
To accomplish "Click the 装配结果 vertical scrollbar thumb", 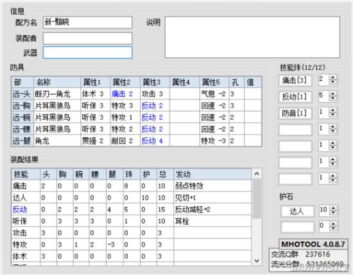I will pyautogui.click(x=257, y=199).
